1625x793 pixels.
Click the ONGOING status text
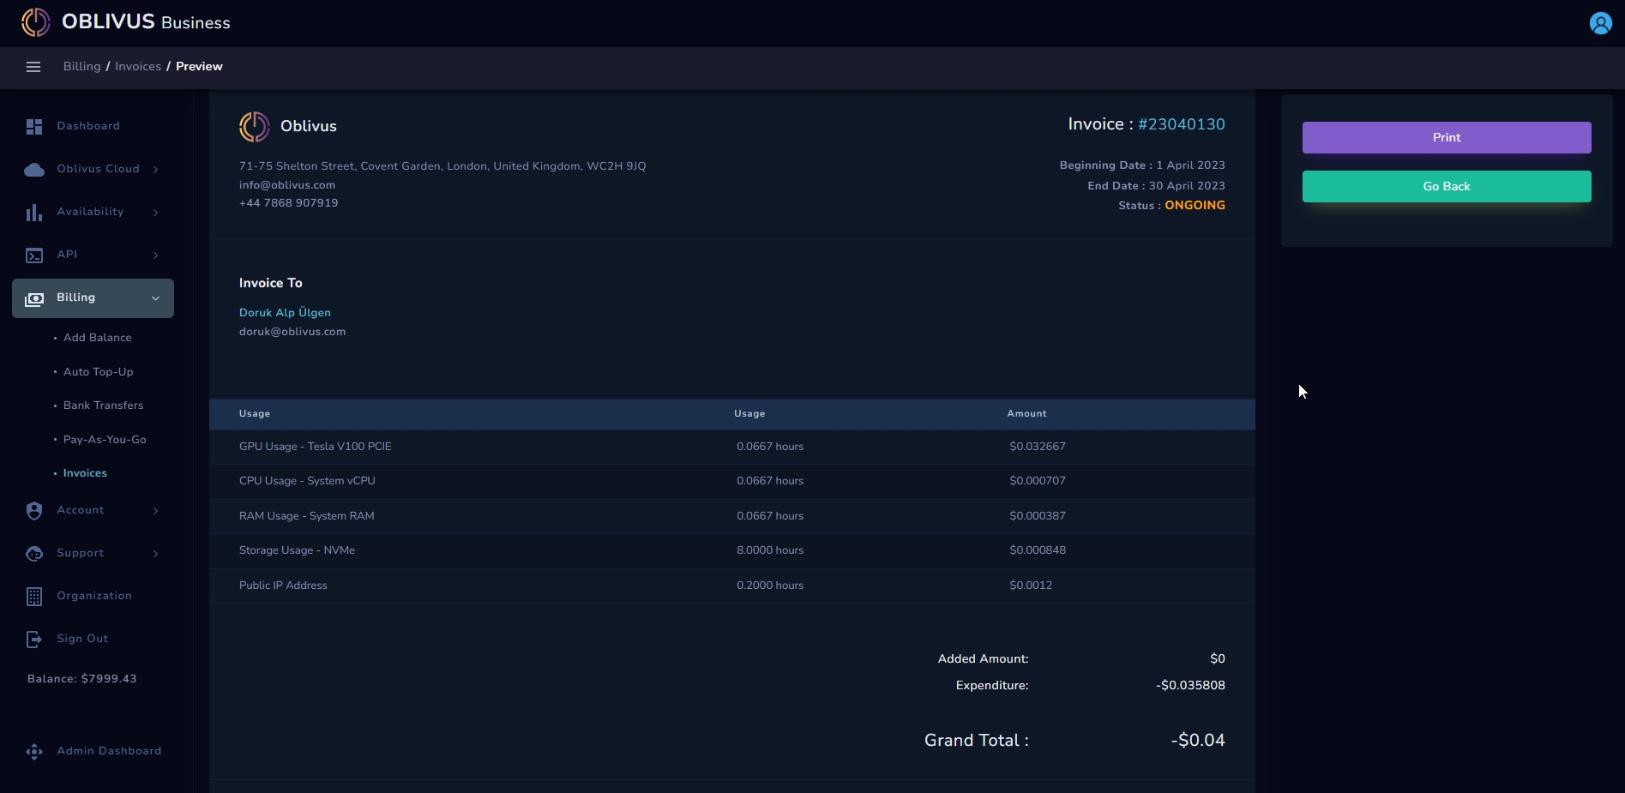(x=1195, y=206)
